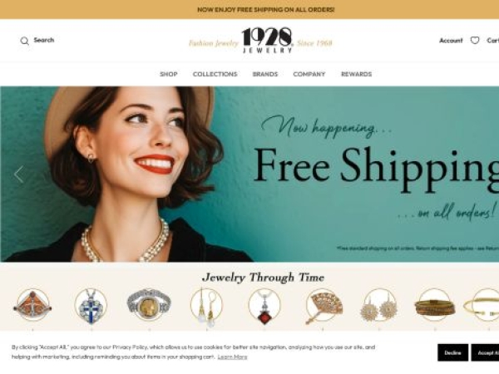Image resolution: width=499 pixels, height=374 pixels.
Task: Select the starburst earrings thumbnail
Action: tap(379, 306)
